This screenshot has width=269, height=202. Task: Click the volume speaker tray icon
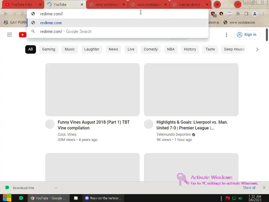240,198
